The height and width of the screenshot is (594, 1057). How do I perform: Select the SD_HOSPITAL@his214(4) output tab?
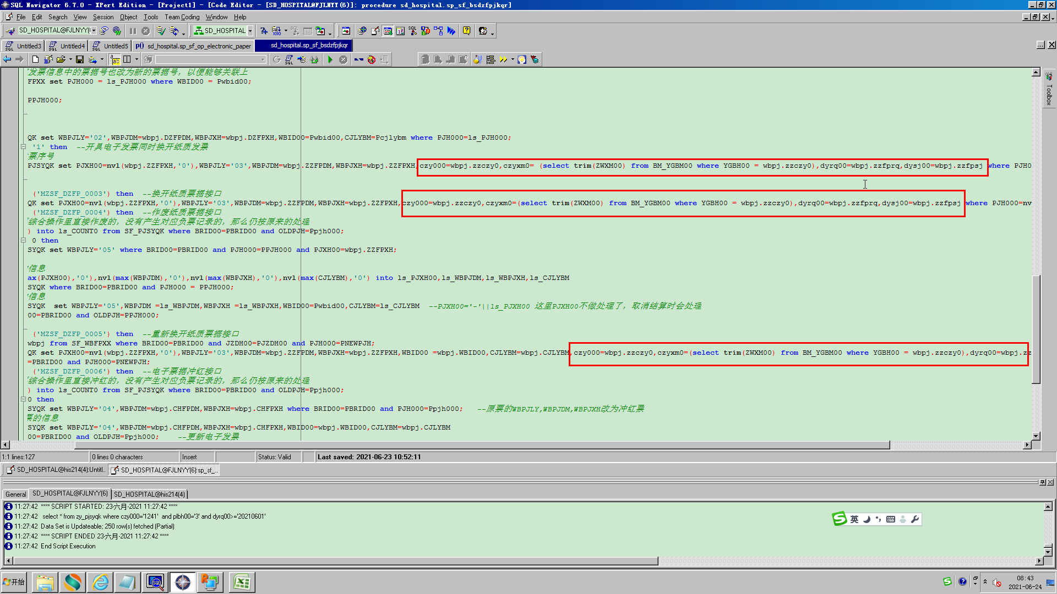click(x=149, y=494)
